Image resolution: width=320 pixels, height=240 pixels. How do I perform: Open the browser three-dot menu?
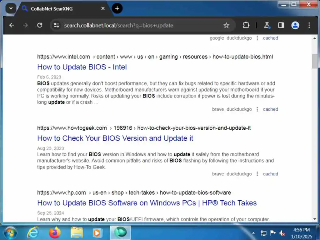coord(309,25)
